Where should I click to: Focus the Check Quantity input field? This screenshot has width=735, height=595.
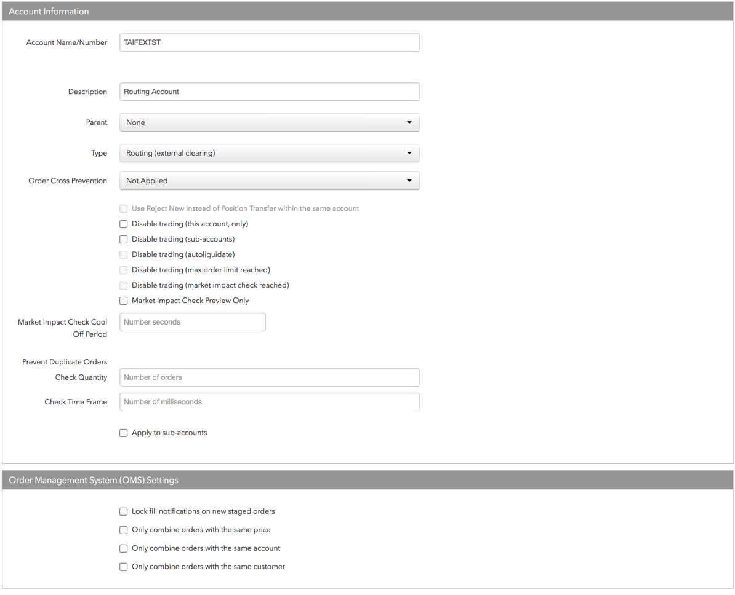269,377
